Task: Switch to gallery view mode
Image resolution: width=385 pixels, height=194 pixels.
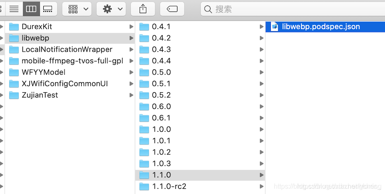Action: pyautogui.click(x=48, y=9)
